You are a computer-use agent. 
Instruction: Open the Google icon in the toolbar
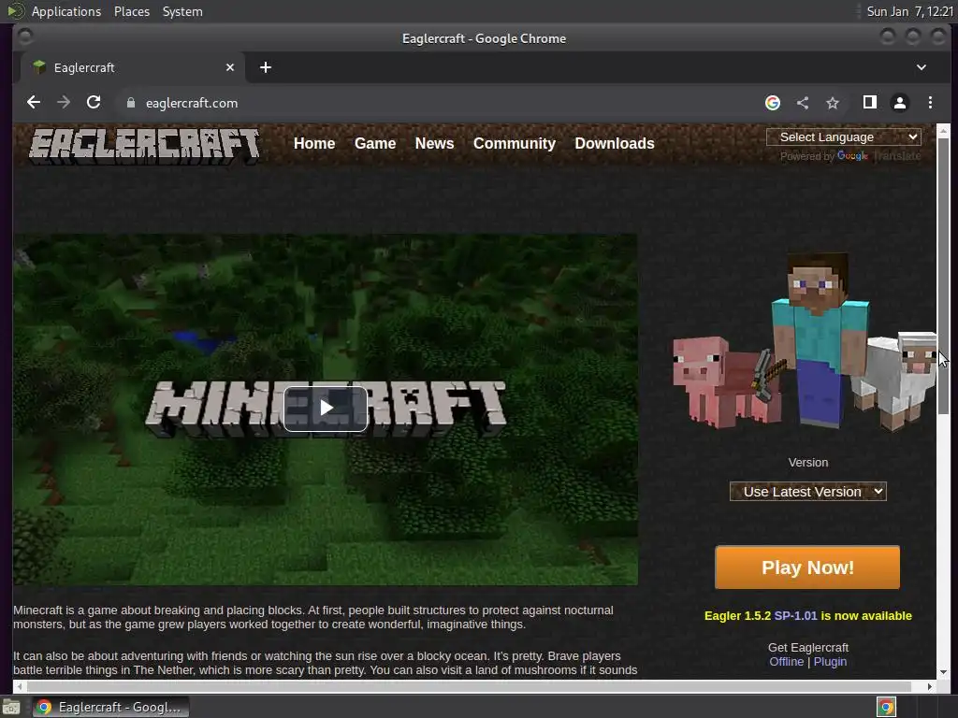coord(772,103)
